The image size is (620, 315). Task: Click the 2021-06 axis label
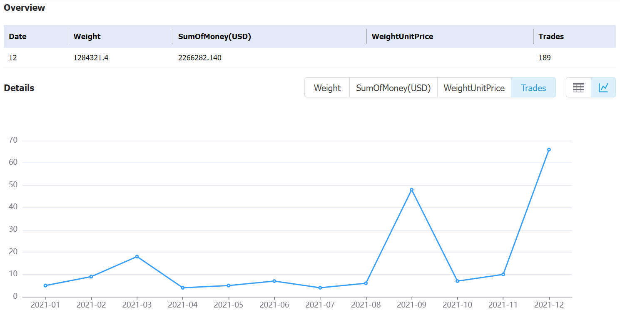pyautogui.click(x=274, y=305)
